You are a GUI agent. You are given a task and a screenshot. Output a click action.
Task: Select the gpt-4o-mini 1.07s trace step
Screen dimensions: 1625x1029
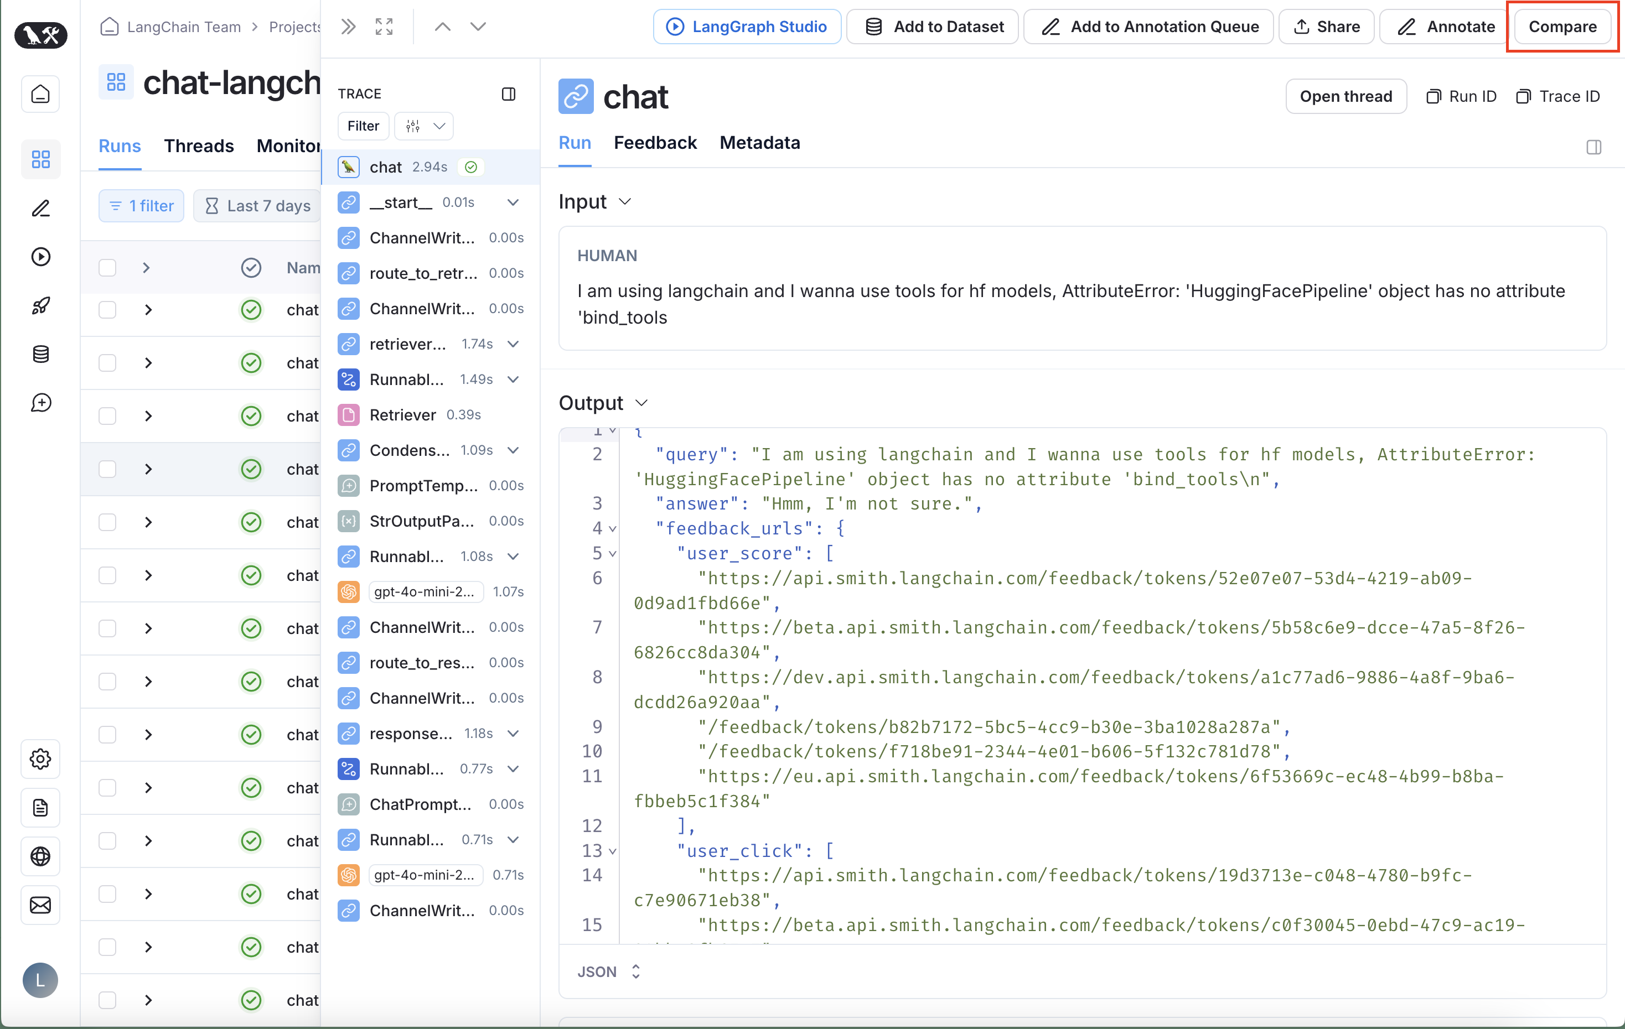click(425, 591)
